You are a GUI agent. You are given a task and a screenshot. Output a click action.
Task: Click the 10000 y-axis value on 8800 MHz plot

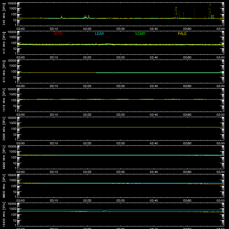[12, 175]
